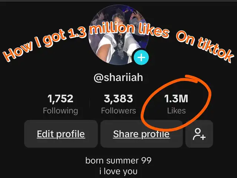Click the Share profile button
This screenshot has width=237, height=178.
point(141,134)
